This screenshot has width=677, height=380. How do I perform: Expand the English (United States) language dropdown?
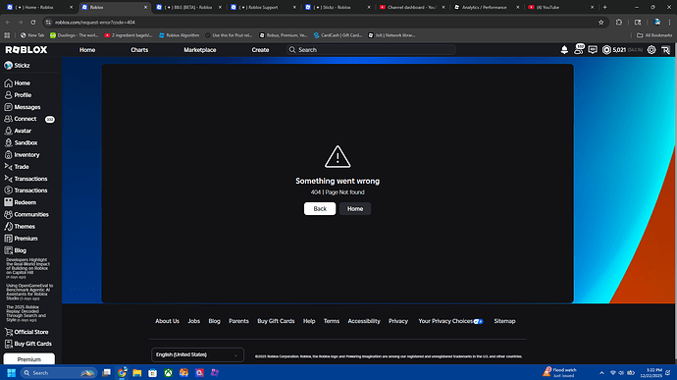click(197, 354)
